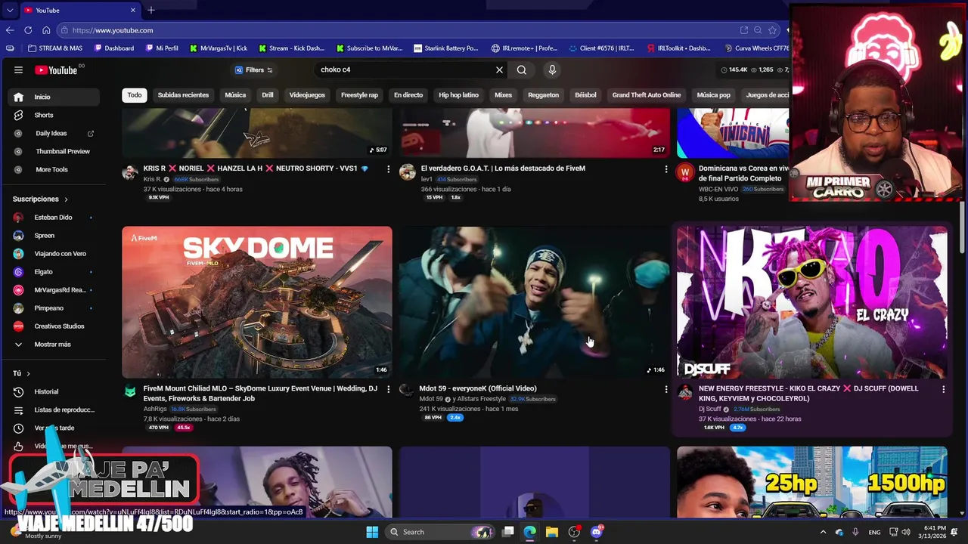968x544 pixels.
Task: Expand the Tú section chevron
Action: click(x=28, y=373)
